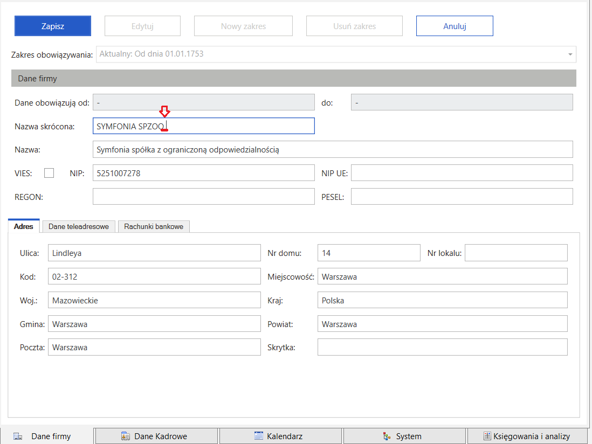
Task: Click the empty Skrytka field
Action: point(443,347)
